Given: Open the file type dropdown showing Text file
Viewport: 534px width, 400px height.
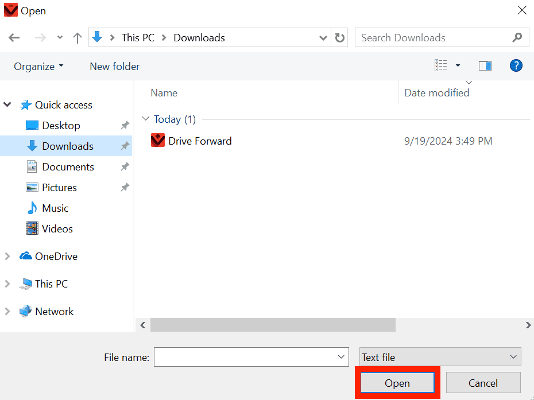Looking at the screenshot, I should click(x=440, y=356).
